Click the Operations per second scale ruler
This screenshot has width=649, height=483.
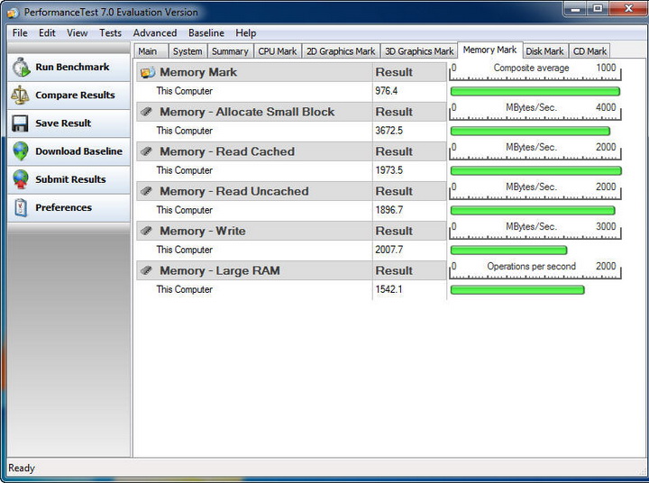(535, 270)
